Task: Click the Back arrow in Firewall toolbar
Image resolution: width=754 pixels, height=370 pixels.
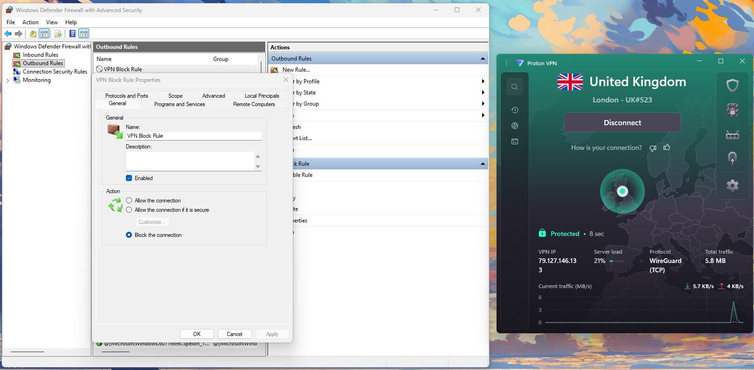Action: pyautogui.click(x=8, y=34)
